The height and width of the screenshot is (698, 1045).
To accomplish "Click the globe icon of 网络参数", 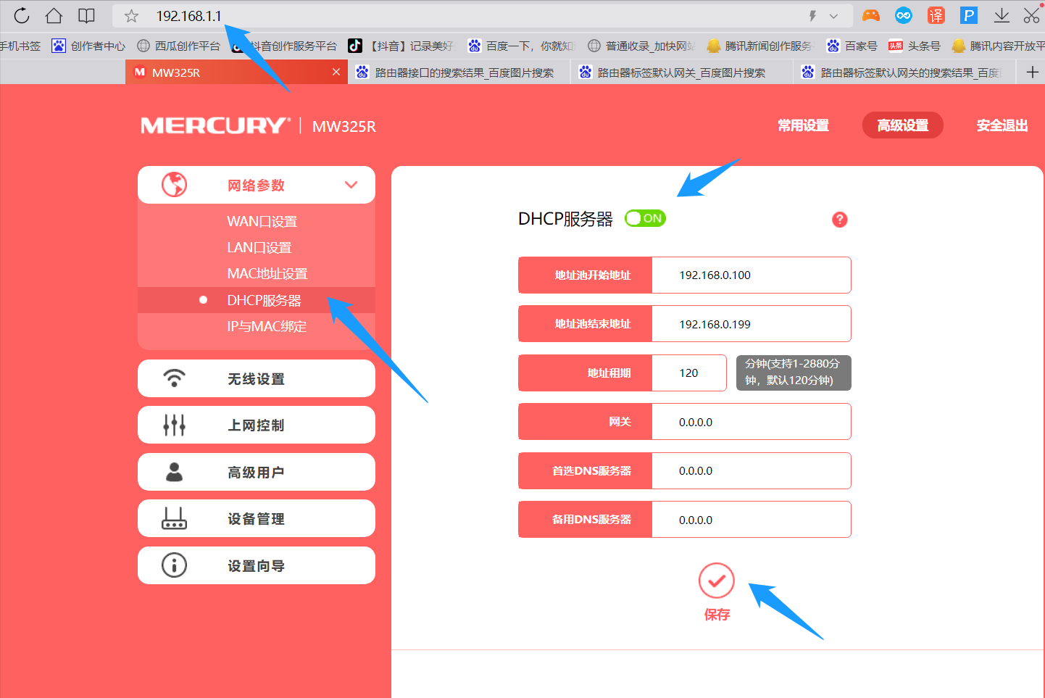I will pos(174,185).
